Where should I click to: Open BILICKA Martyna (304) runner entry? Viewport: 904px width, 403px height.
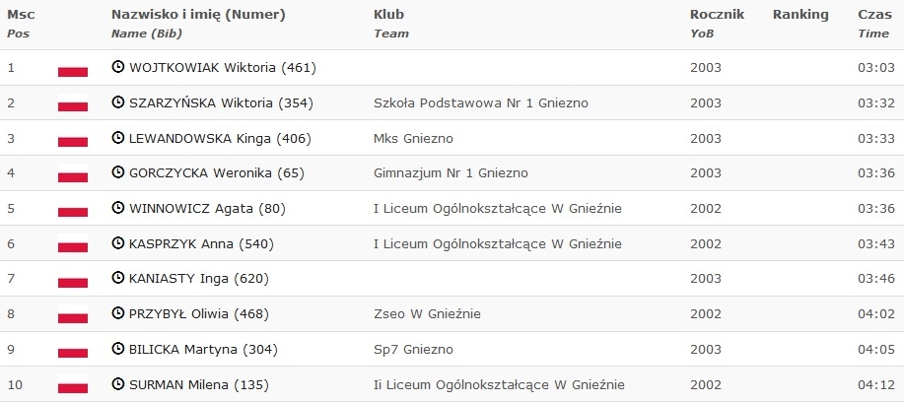coord(203,350)
